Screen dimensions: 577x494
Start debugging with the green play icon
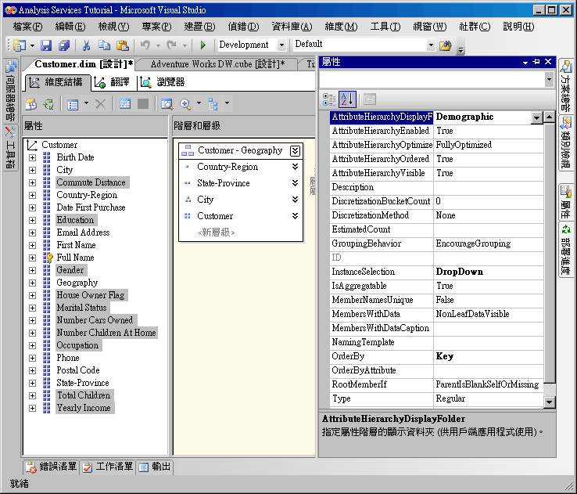pos(202,45)
